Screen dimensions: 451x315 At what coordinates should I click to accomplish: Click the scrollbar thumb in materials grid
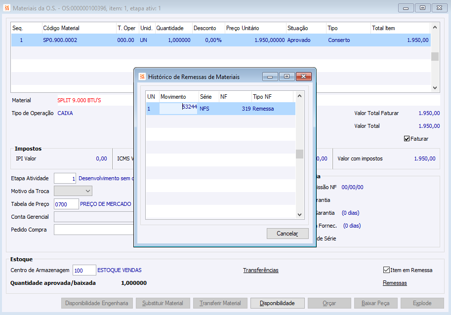click(x=435, y=57)
